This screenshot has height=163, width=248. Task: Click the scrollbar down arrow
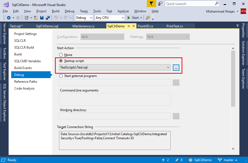(233, 149)
